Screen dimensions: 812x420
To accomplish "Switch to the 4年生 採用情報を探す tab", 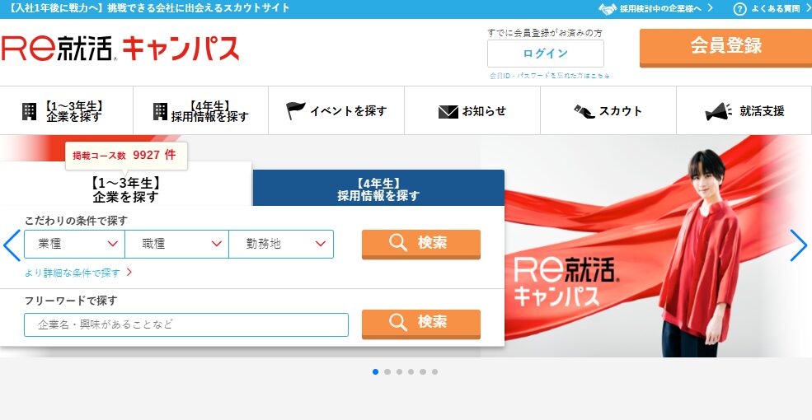I will tap(378, 189).
